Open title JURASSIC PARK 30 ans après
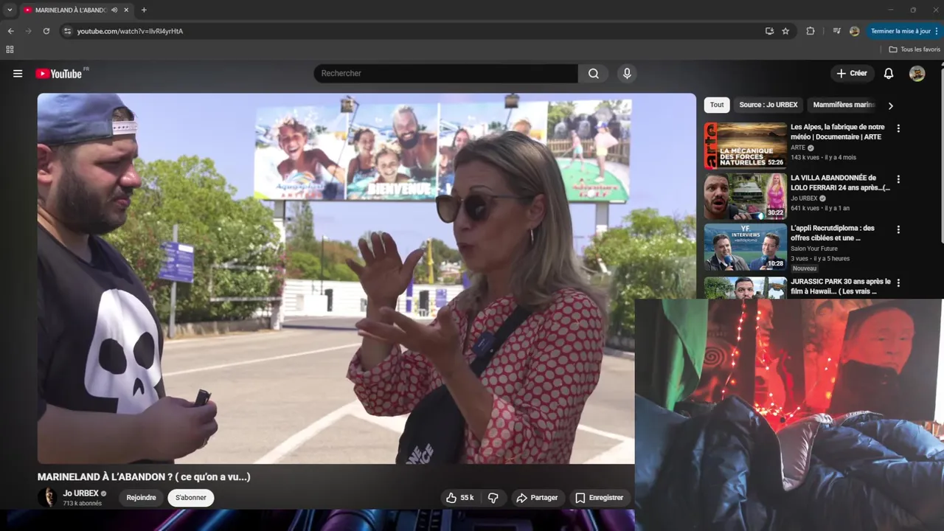The height and width of the screenshot is (531, 944). click(841, 286)
